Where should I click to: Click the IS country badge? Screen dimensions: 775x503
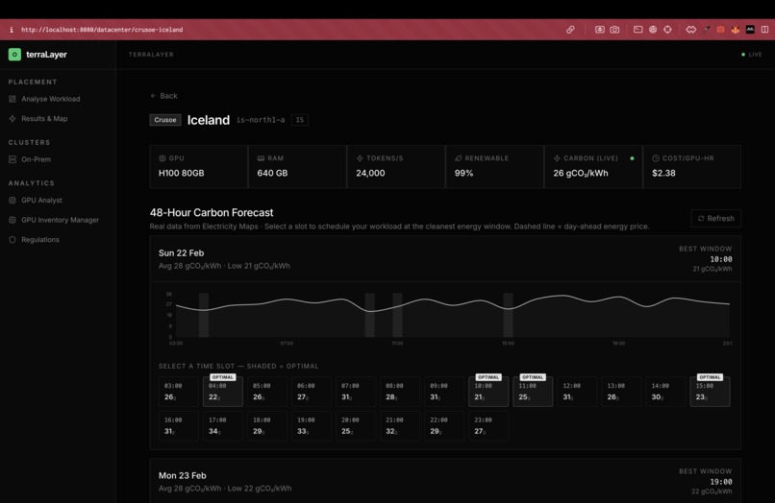pos(300,120)
